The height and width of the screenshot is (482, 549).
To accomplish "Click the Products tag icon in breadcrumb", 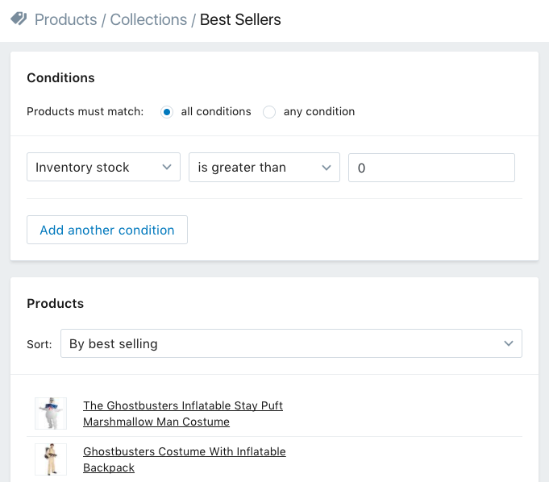I will [x=19, y=19].
